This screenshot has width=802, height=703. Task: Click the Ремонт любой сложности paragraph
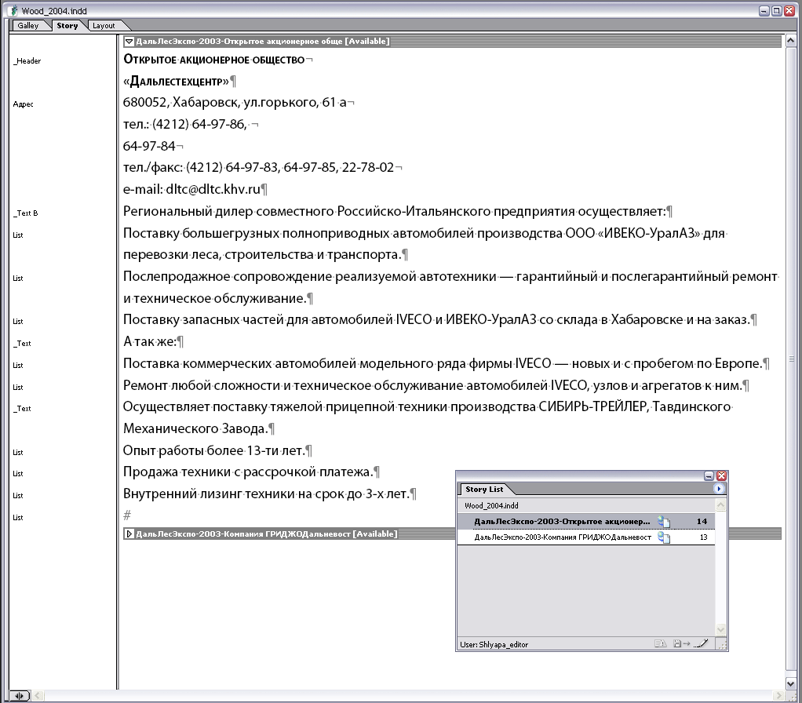432,385
